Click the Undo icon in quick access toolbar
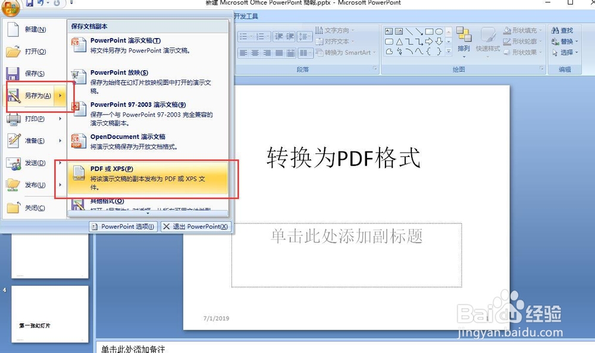Screen dimensions: 595x353 coord(40,3)
